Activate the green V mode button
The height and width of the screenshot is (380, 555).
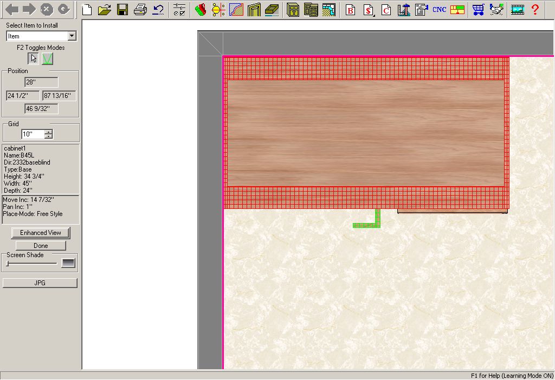48,58
